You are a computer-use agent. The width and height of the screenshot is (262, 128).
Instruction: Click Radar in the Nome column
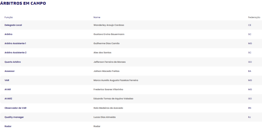pyautogui.click(x=97, y=126)
